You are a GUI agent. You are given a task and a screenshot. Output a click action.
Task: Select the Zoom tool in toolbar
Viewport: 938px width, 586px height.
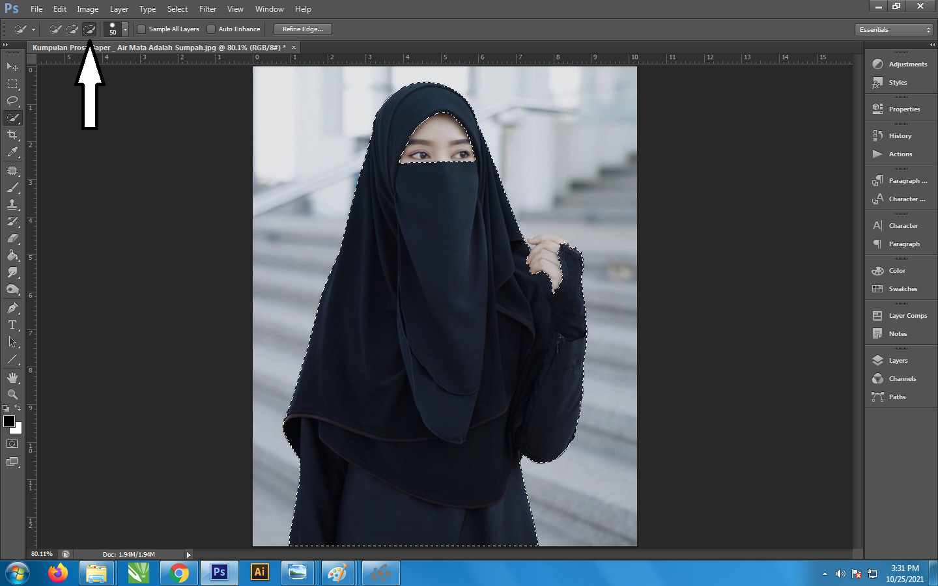coord(12,395)
